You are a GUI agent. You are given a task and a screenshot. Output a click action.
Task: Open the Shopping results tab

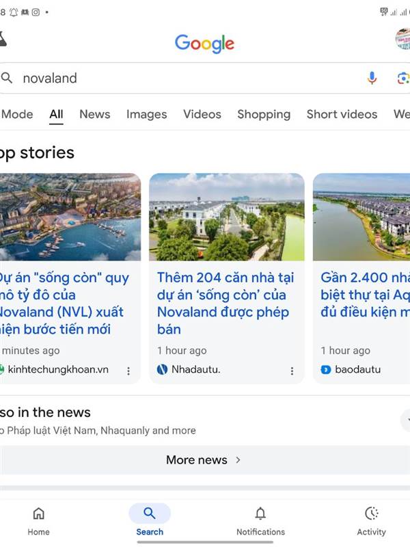click(264, 114)
